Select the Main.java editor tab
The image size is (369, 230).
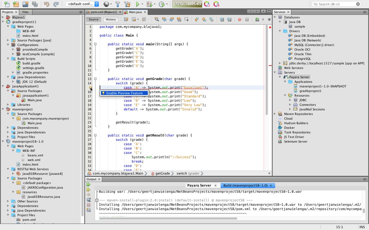click(136, 12)
